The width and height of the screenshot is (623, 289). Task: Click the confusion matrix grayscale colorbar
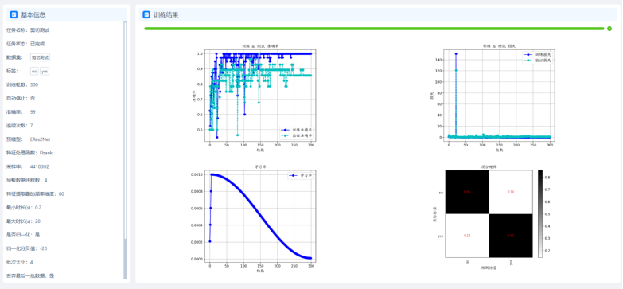(x=540, y=214)
